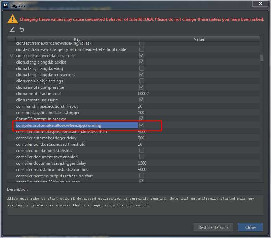This screenshot has width=271, height=238.
Task: Enable compiler.document.save.enabled checkbox
Action: pyautogui.click(x=141, y=157)
